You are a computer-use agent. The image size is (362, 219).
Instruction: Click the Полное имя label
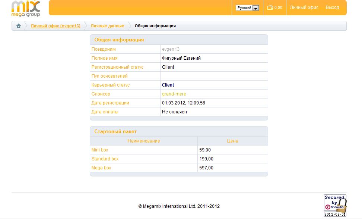(104, 58)
